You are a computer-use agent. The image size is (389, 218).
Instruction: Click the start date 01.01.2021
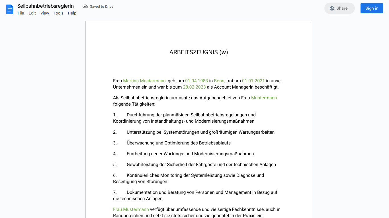click(x=253, y=81)
